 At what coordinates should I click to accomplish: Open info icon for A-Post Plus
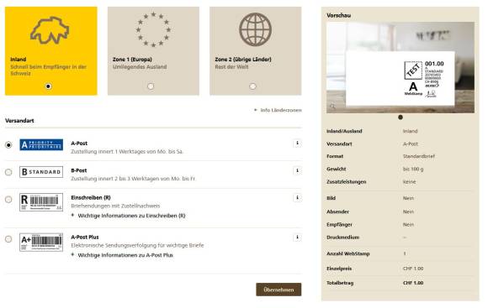[x=297, y=238]
